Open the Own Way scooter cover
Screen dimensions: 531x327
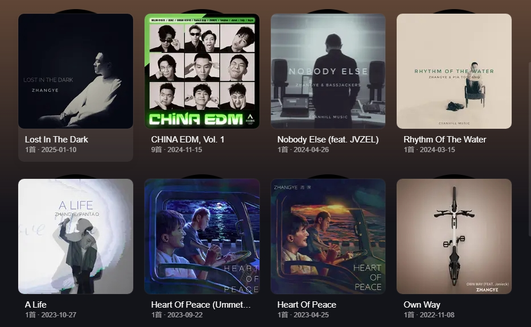tap(454, 236)
